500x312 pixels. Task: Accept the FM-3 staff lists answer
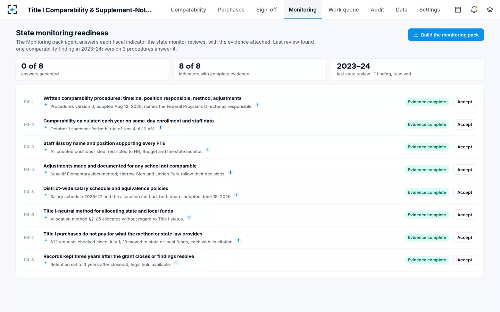click(465, 147)
